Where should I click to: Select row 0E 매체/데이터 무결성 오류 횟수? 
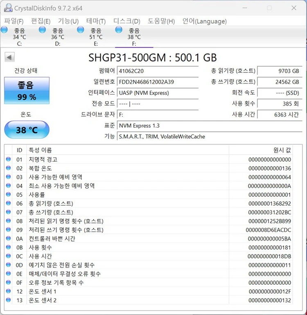coord(149,274)
